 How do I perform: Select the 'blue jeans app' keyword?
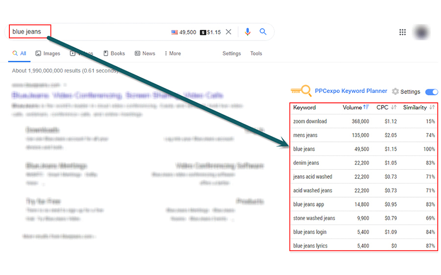pos(309,204)
